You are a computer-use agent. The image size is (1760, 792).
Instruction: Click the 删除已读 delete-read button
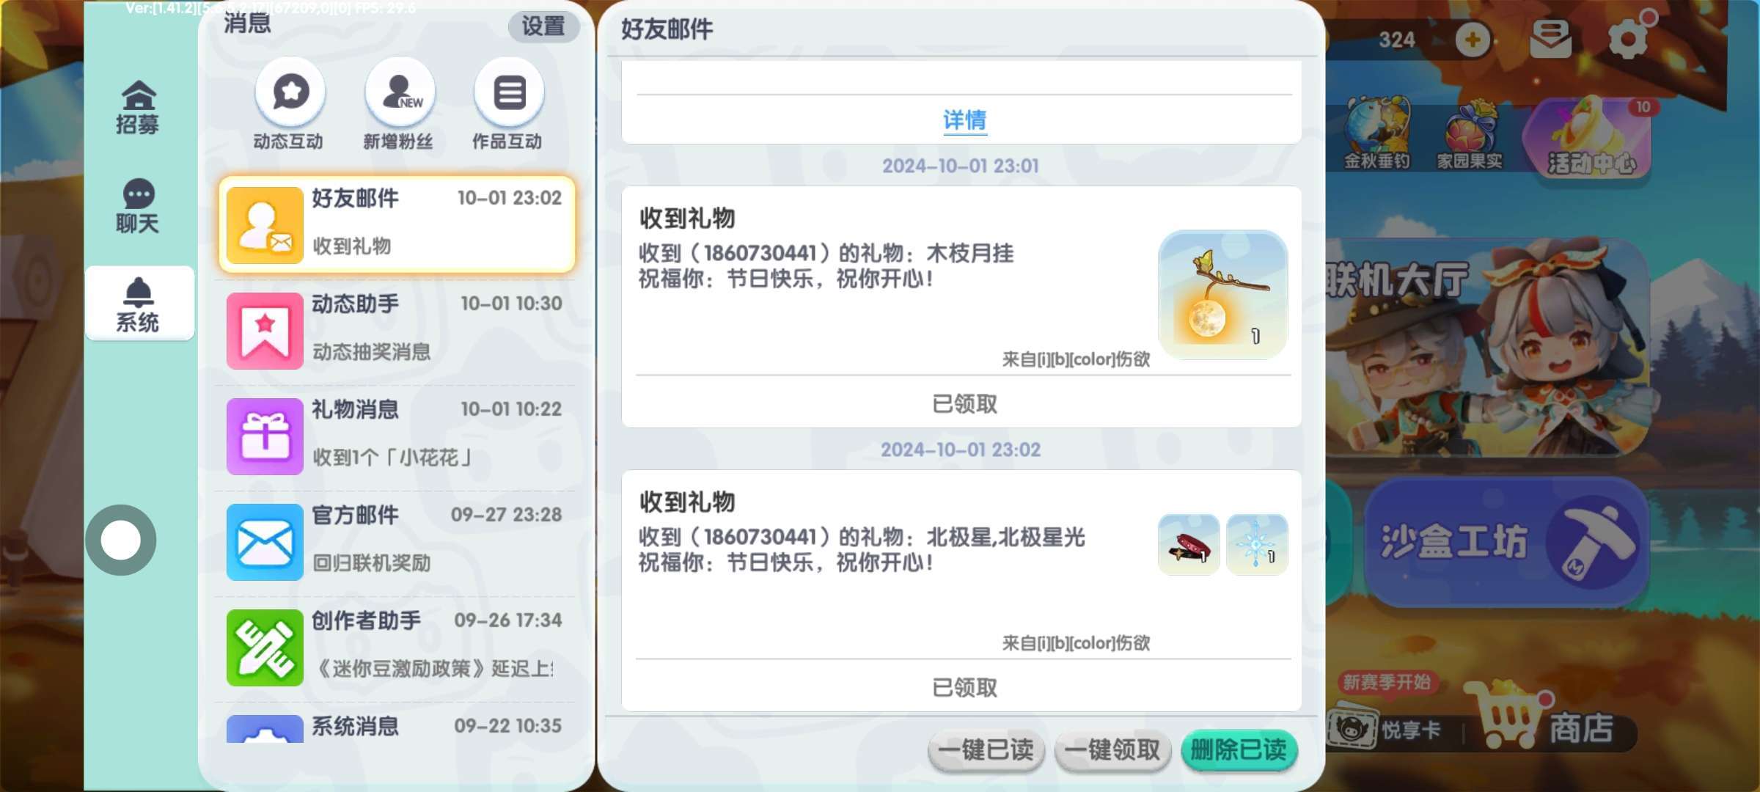coord(1239,750)
